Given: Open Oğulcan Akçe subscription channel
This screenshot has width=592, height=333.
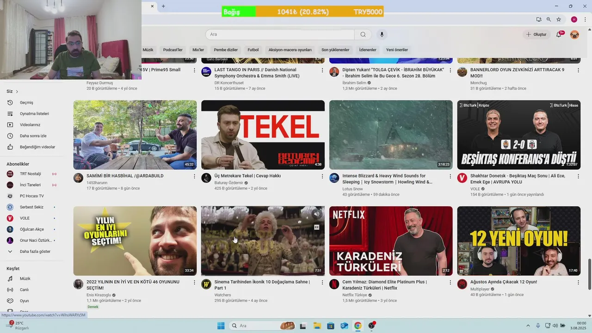Looking at the screenshot, I should click(x=31, y=229).
